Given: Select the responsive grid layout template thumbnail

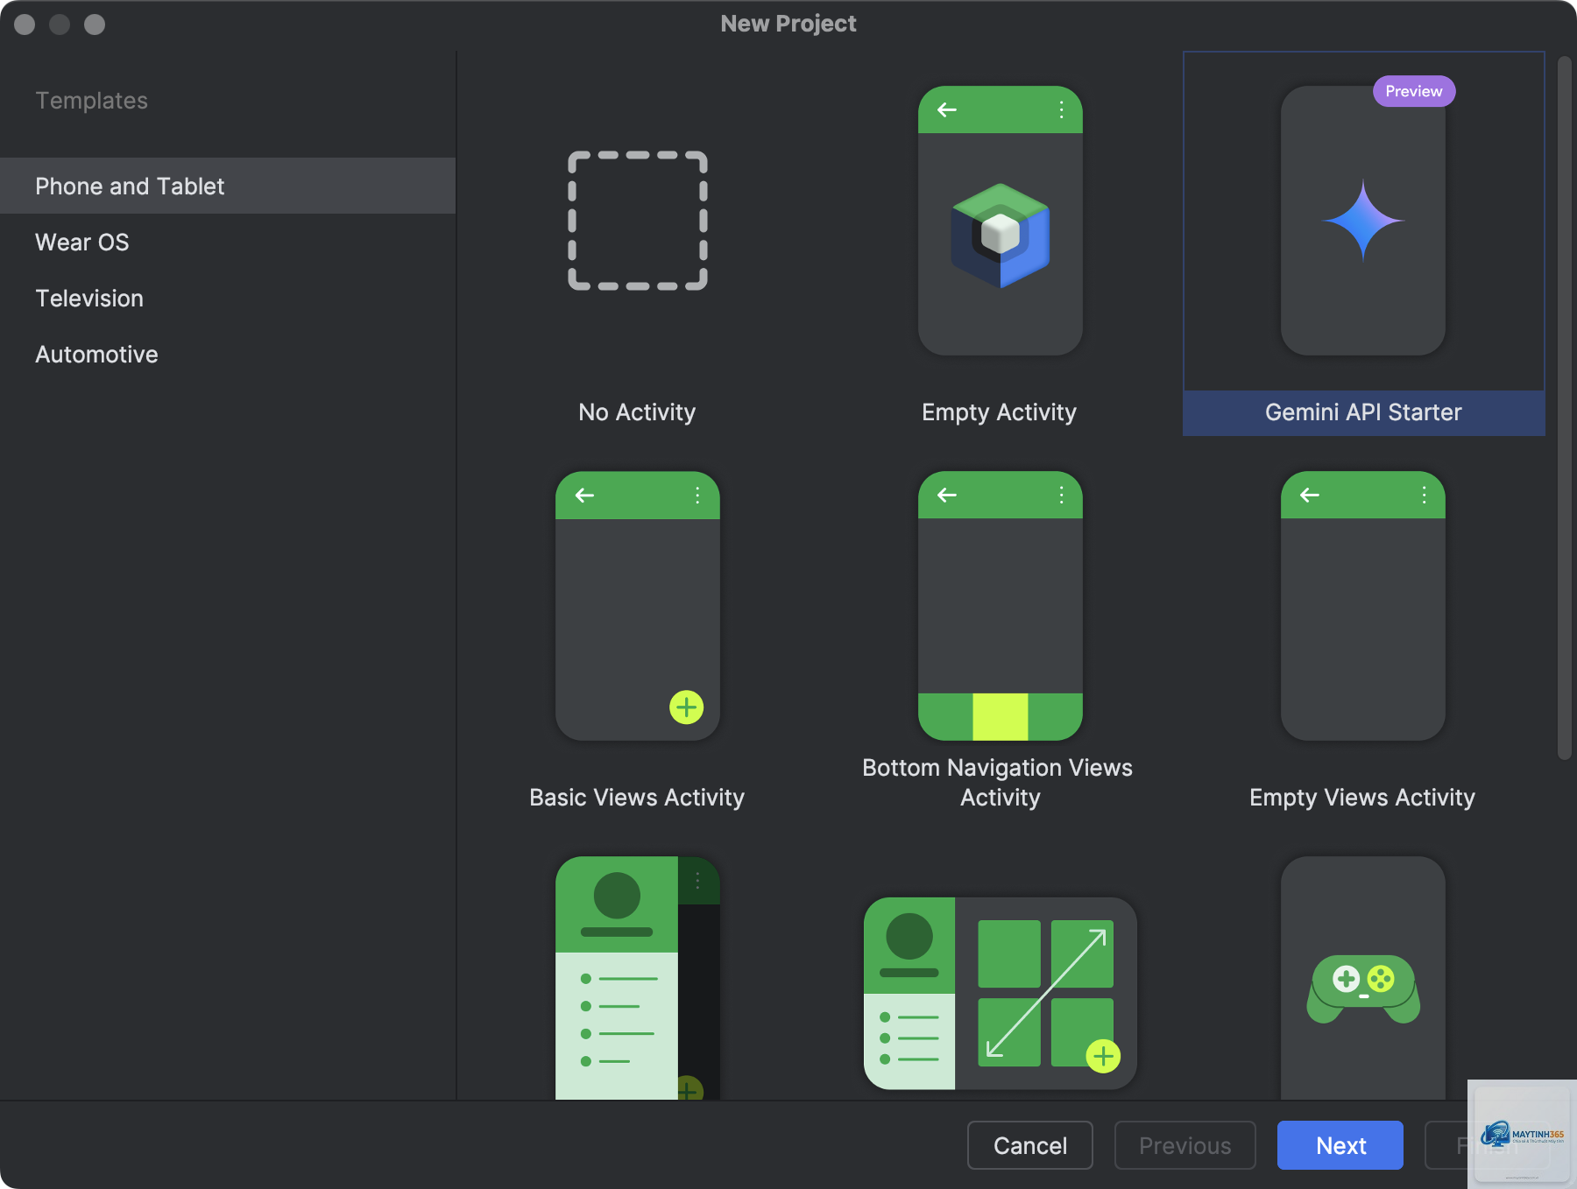Looking at the screenshot, I should pos(1000,993).
